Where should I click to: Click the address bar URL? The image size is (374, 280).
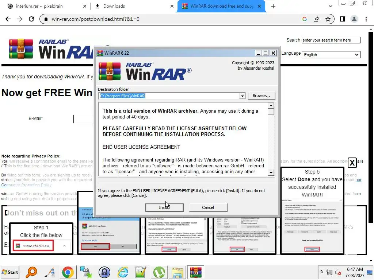[95, 19]
